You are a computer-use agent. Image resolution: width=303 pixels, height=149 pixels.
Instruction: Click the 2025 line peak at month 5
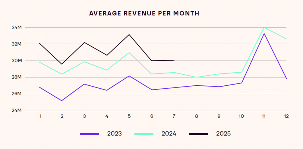click(x=129, y=35)
